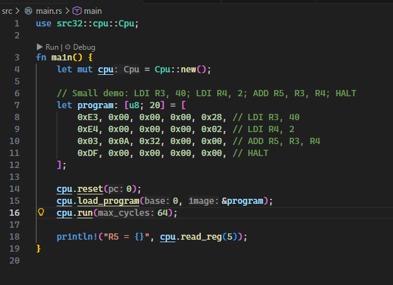Image resolution: width=393 pixels, height=285 pixels.
Task: Click 'program' variable on line 7
Action: point(95,106)
